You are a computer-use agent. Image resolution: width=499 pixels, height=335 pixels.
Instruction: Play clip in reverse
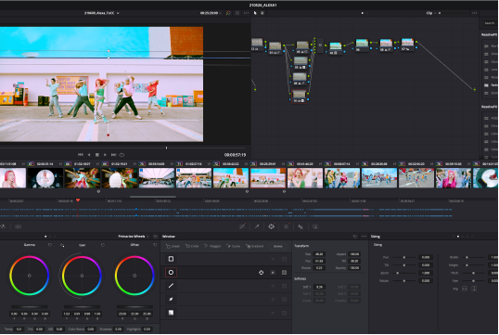89,155
